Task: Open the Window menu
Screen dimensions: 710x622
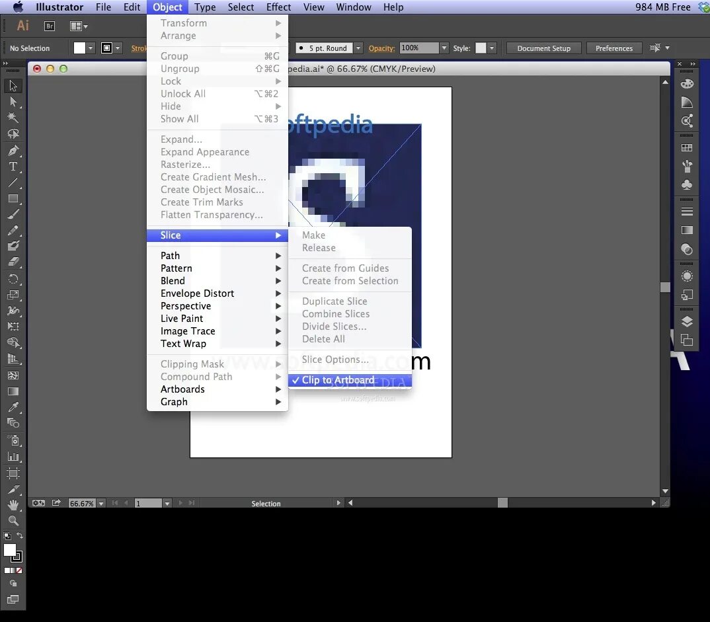Action: 354,7
